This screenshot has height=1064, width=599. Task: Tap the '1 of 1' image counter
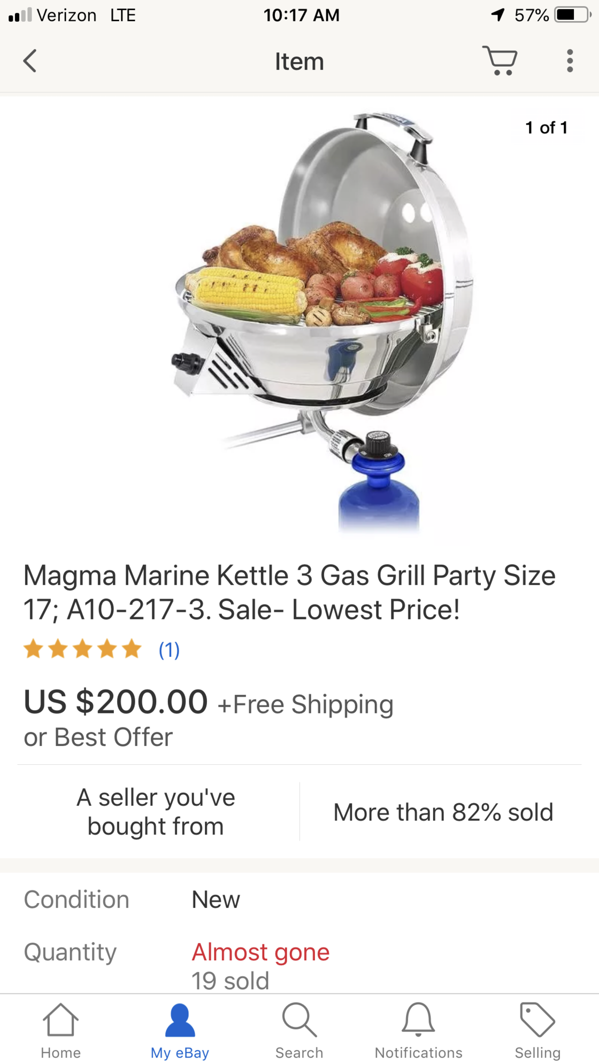pos(546,128)
